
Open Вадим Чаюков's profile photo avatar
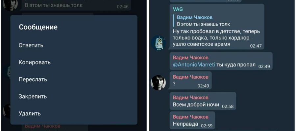[159, 83]
